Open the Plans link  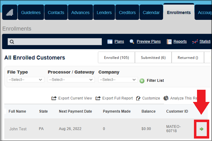[x=119, y=42]
